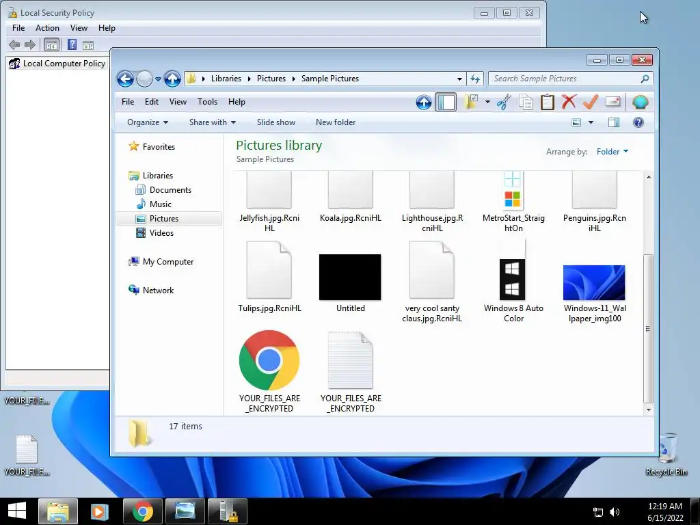Image resolution: width=700 pixels, height=525 pixels.
Task: Click Libraries in the breadcrumb
Action: click(226, 79)
